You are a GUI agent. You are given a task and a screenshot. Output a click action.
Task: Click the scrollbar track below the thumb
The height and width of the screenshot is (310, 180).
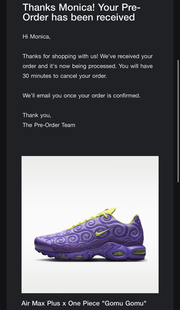click(x=178, y=245)
